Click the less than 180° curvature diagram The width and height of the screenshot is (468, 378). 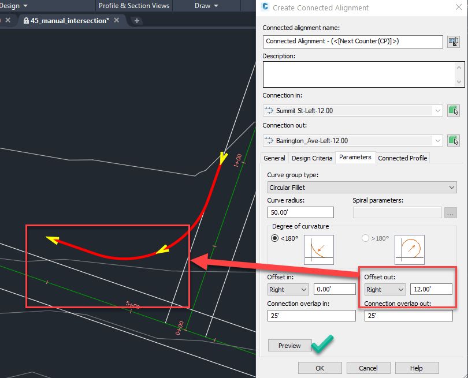[319, 250]
